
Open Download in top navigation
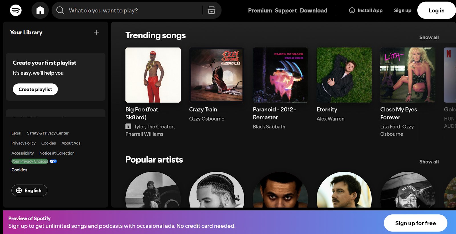pos(313,10)
